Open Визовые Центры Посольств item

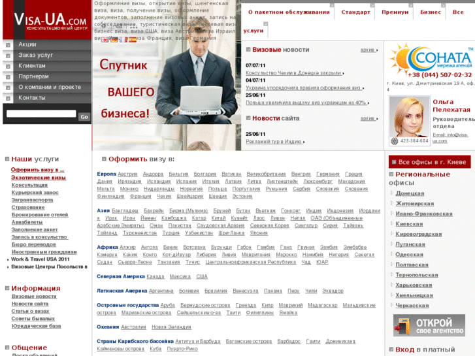click(49, 267)
